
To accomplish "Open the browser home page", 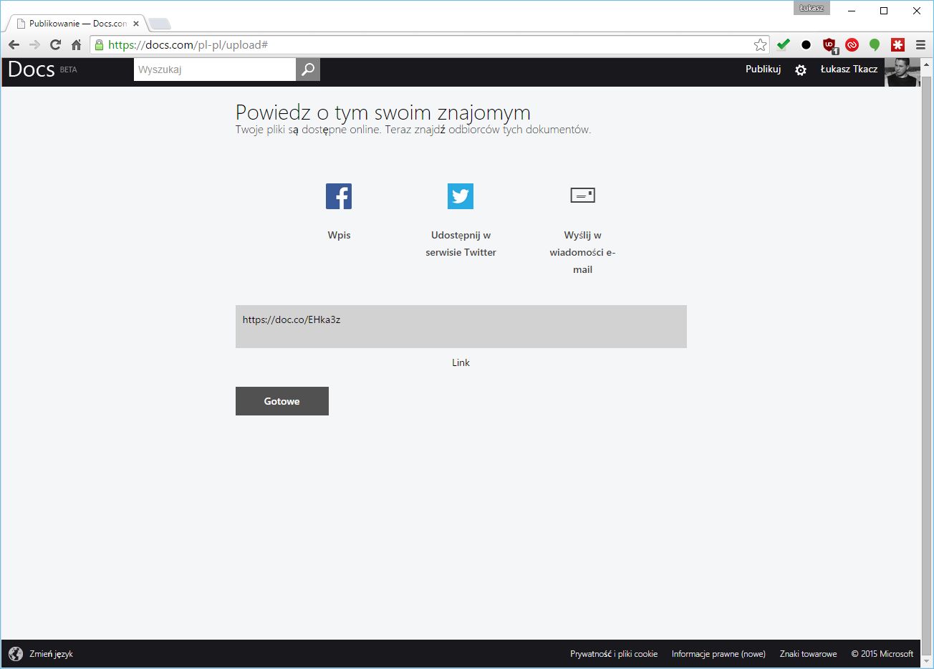I will tap(76, 45).
